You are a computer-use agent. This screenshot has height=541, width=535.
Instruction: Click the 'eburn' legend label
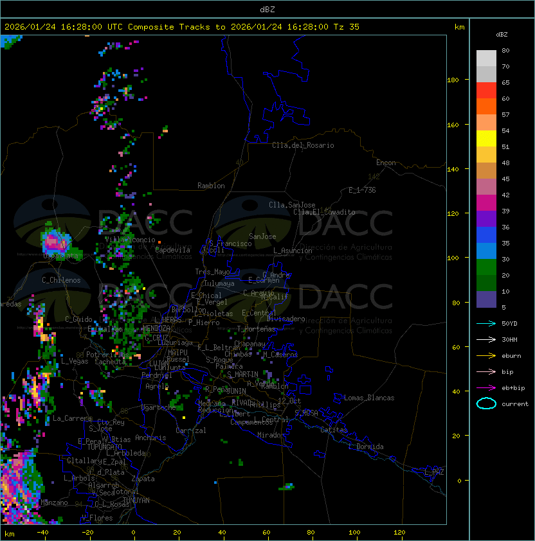[x=511, y=356]
